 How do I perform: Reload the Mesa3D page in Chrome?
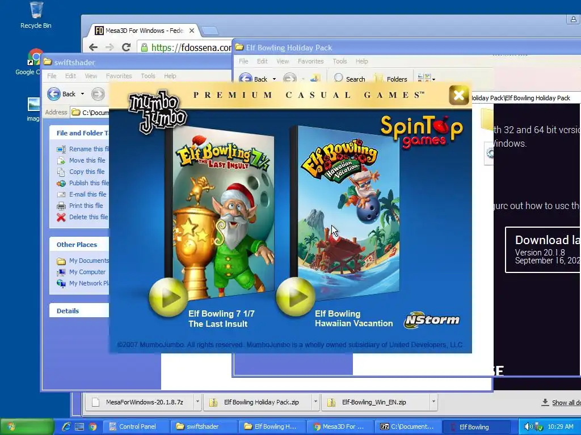[127, 48]
